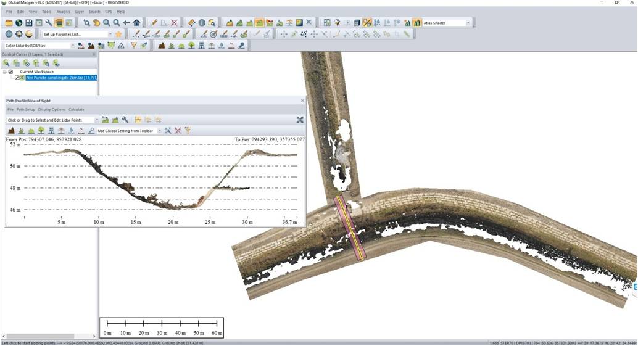Toggle the Current Workspace checkbox
The height and width of the screenshot is (346, 638).
(x=10, y=72)
